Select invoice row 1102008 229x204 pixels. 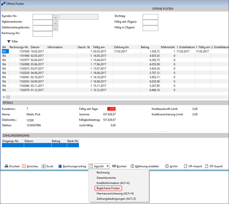click(115, 64)
